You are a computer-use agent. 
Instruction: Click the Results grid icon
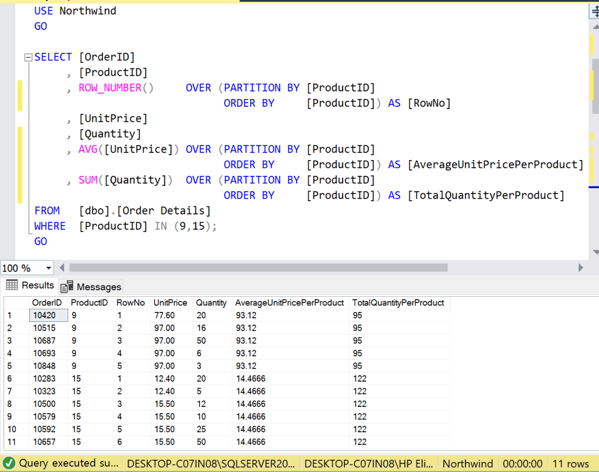pyautogui.click(x=11, y=286)
